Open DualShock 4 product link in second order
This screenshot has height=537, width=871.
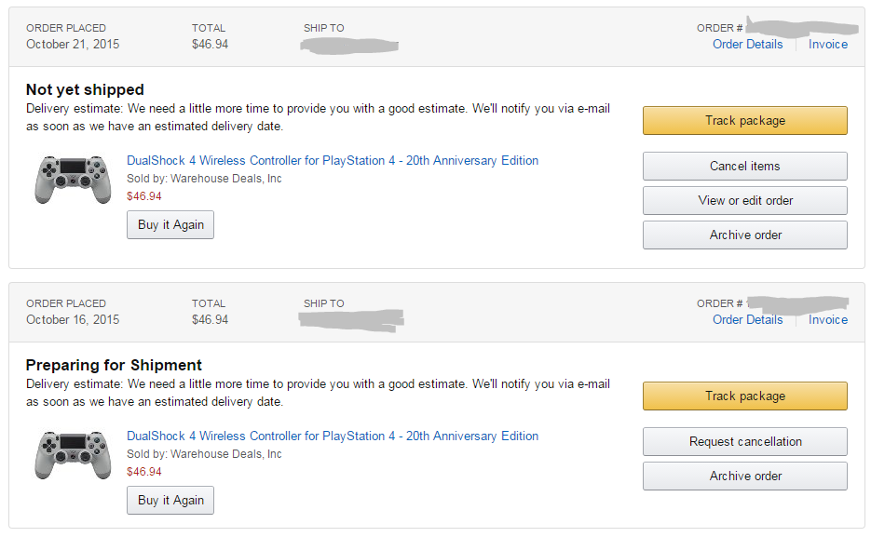pyautogui.click(x=333, y=436)
